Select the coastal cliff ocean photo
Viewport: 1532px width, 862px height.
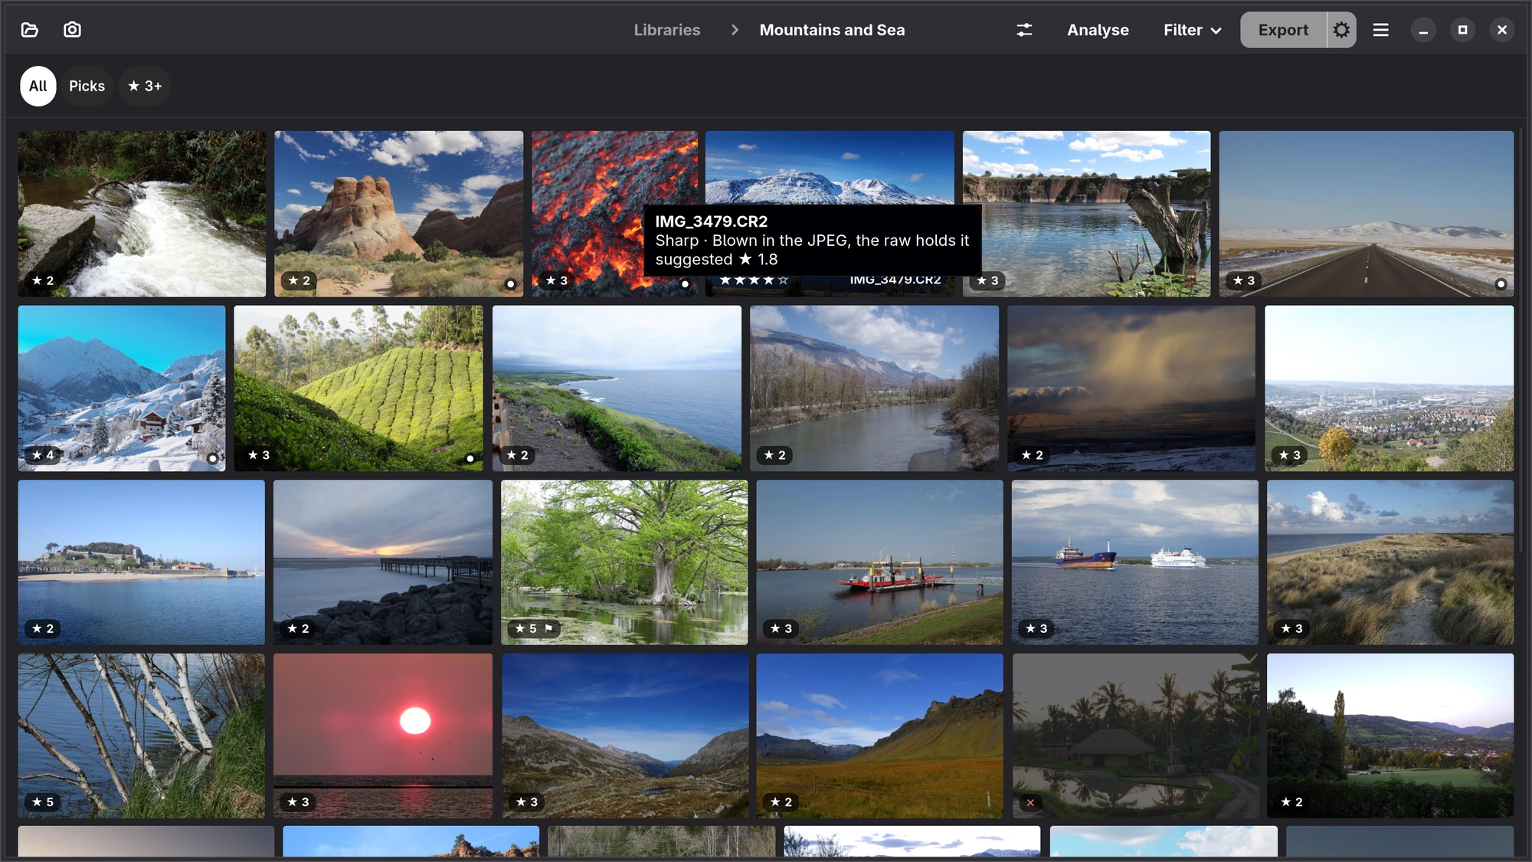[x=617, y=388]
